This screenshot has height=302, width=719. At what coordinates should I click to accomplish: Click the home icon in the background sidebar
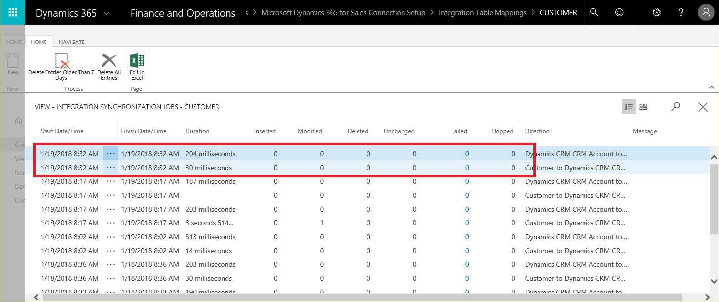(x=18, y=121)
